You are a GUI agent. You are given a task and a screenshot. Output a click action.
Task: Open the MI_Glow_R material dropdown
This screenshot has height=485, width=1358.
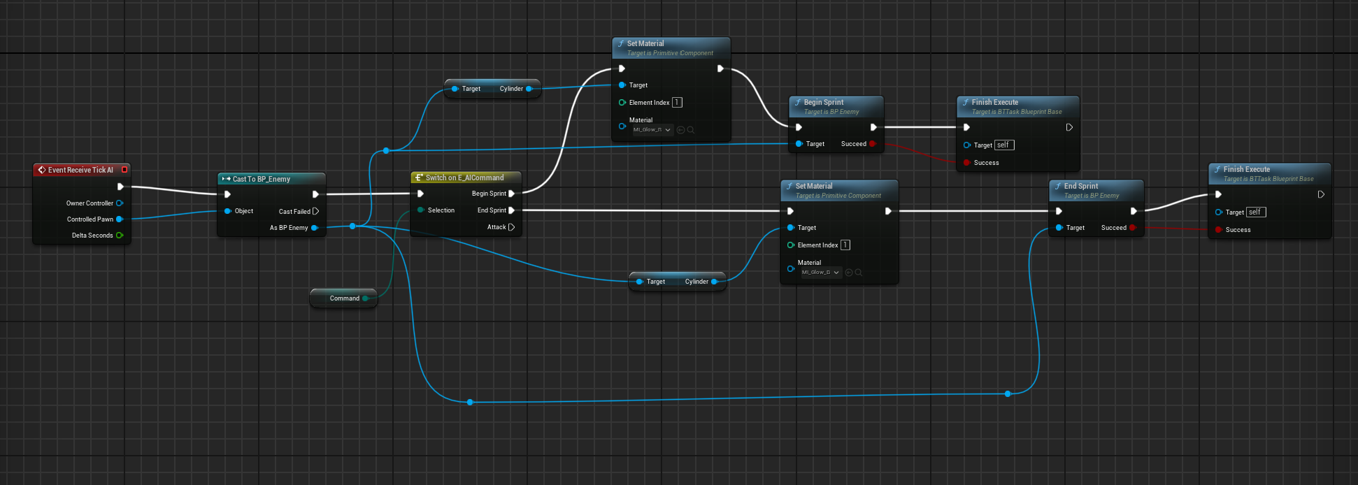click(652, 130)
